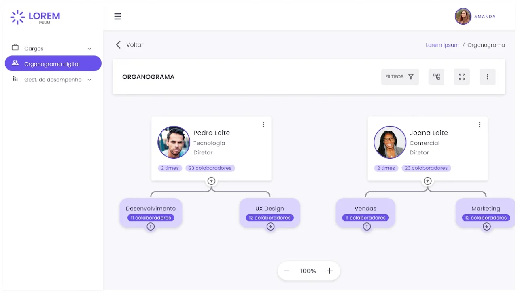Click the Organograma breadcrumb text
The image size is (518, 294).
click(x=486, y=45)
